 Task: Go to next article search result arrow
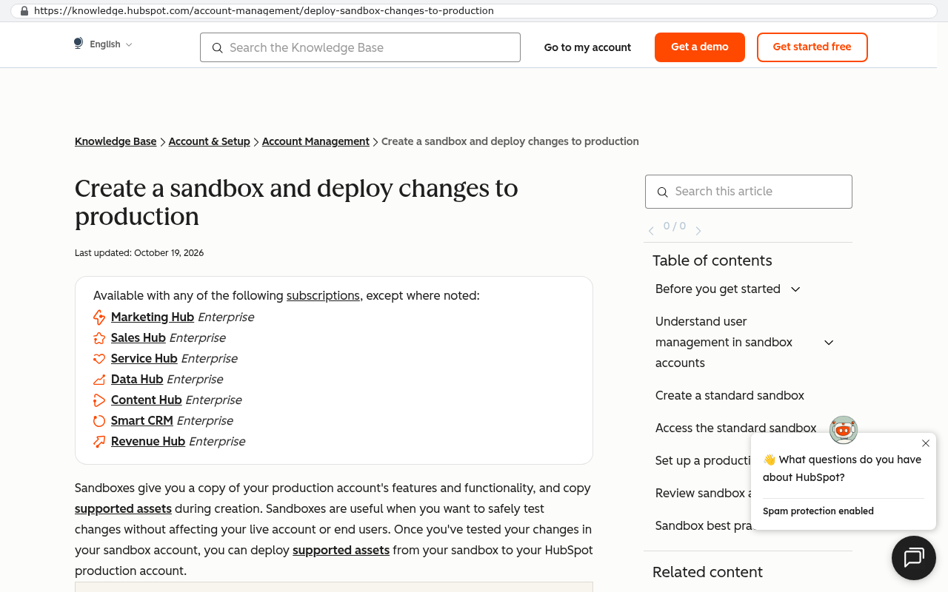pos(698,231)
